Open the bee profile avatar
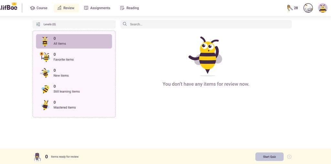This screenshot has width=331, height=164. point(323,8)
